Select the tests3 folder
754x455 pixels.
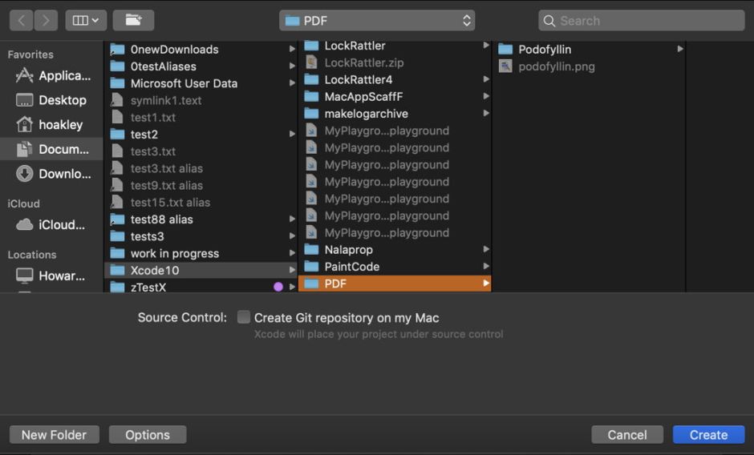pos(201,236)
